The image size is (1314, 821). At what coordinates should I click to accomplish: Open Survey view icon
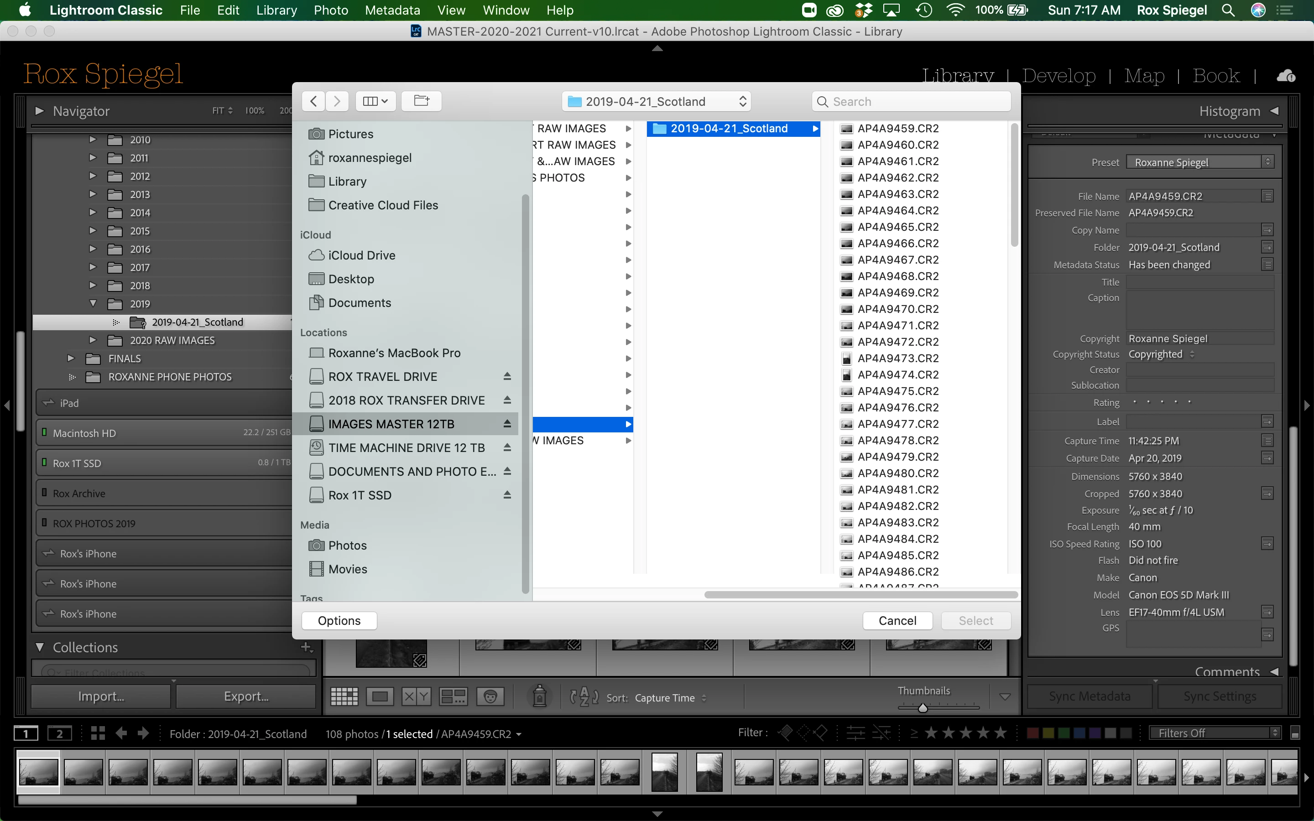[453, 696]
